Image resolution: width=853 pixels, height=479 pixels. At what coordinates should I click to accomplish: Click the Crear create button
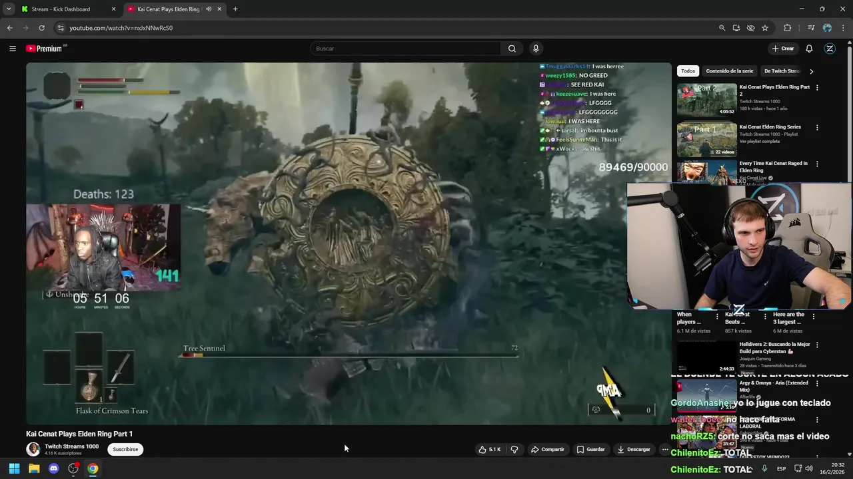pos(783,49)
